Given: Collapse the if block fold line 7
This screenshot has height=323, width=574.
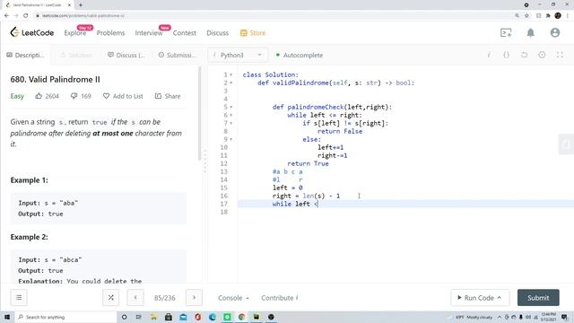Looking at the screenshot, I should pyautogui.click(x=231, y=123).
